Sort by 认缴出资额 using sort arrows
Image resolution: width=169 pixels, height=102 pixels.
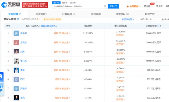[x=161, y=26]
